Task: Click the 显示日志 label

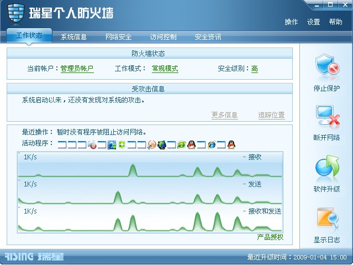Action: 326,240
